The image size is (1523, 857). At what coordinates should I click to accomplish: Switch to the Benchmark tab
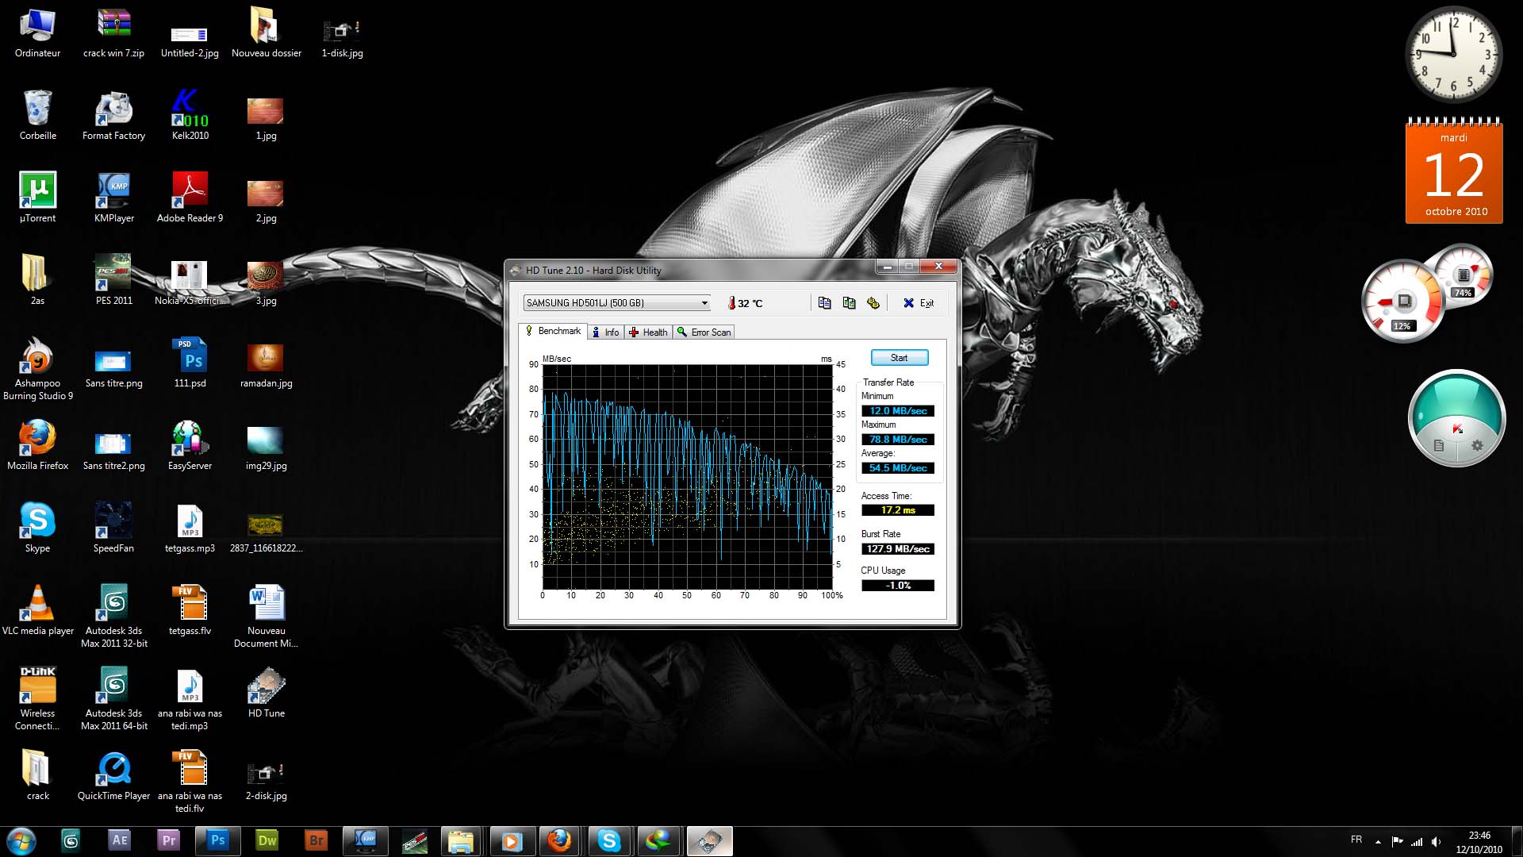[553, 332]
